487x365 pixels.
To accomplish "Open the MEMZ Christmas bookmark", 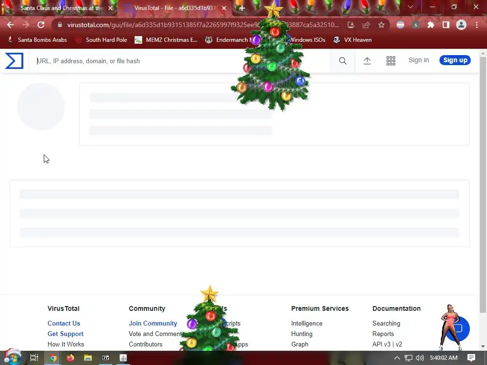I will point(166,40).
